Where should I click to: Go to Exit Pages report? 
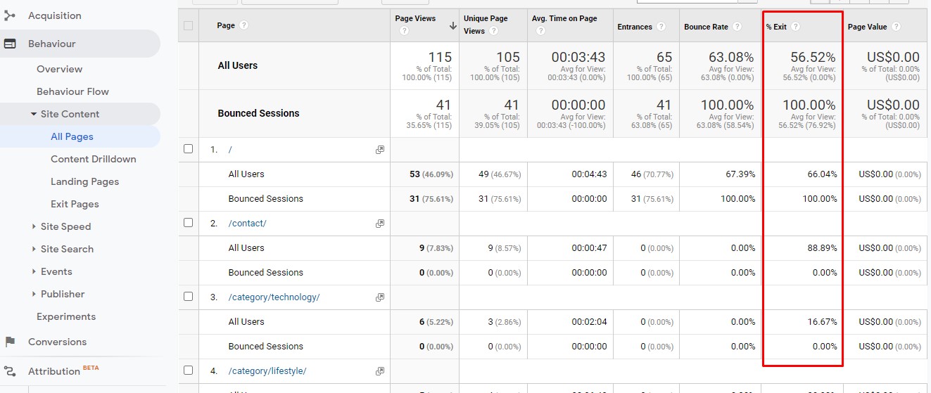(x=75, y=204)
